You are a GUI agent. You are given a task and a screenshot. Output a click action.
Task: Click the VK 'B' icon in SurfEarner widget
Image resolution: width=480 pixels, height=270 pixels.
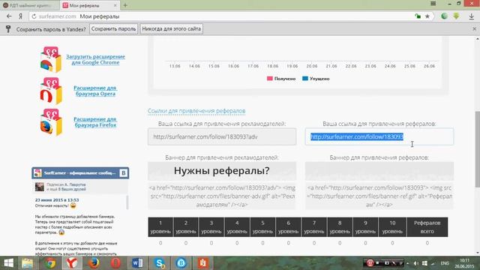[x=123, y=173]
